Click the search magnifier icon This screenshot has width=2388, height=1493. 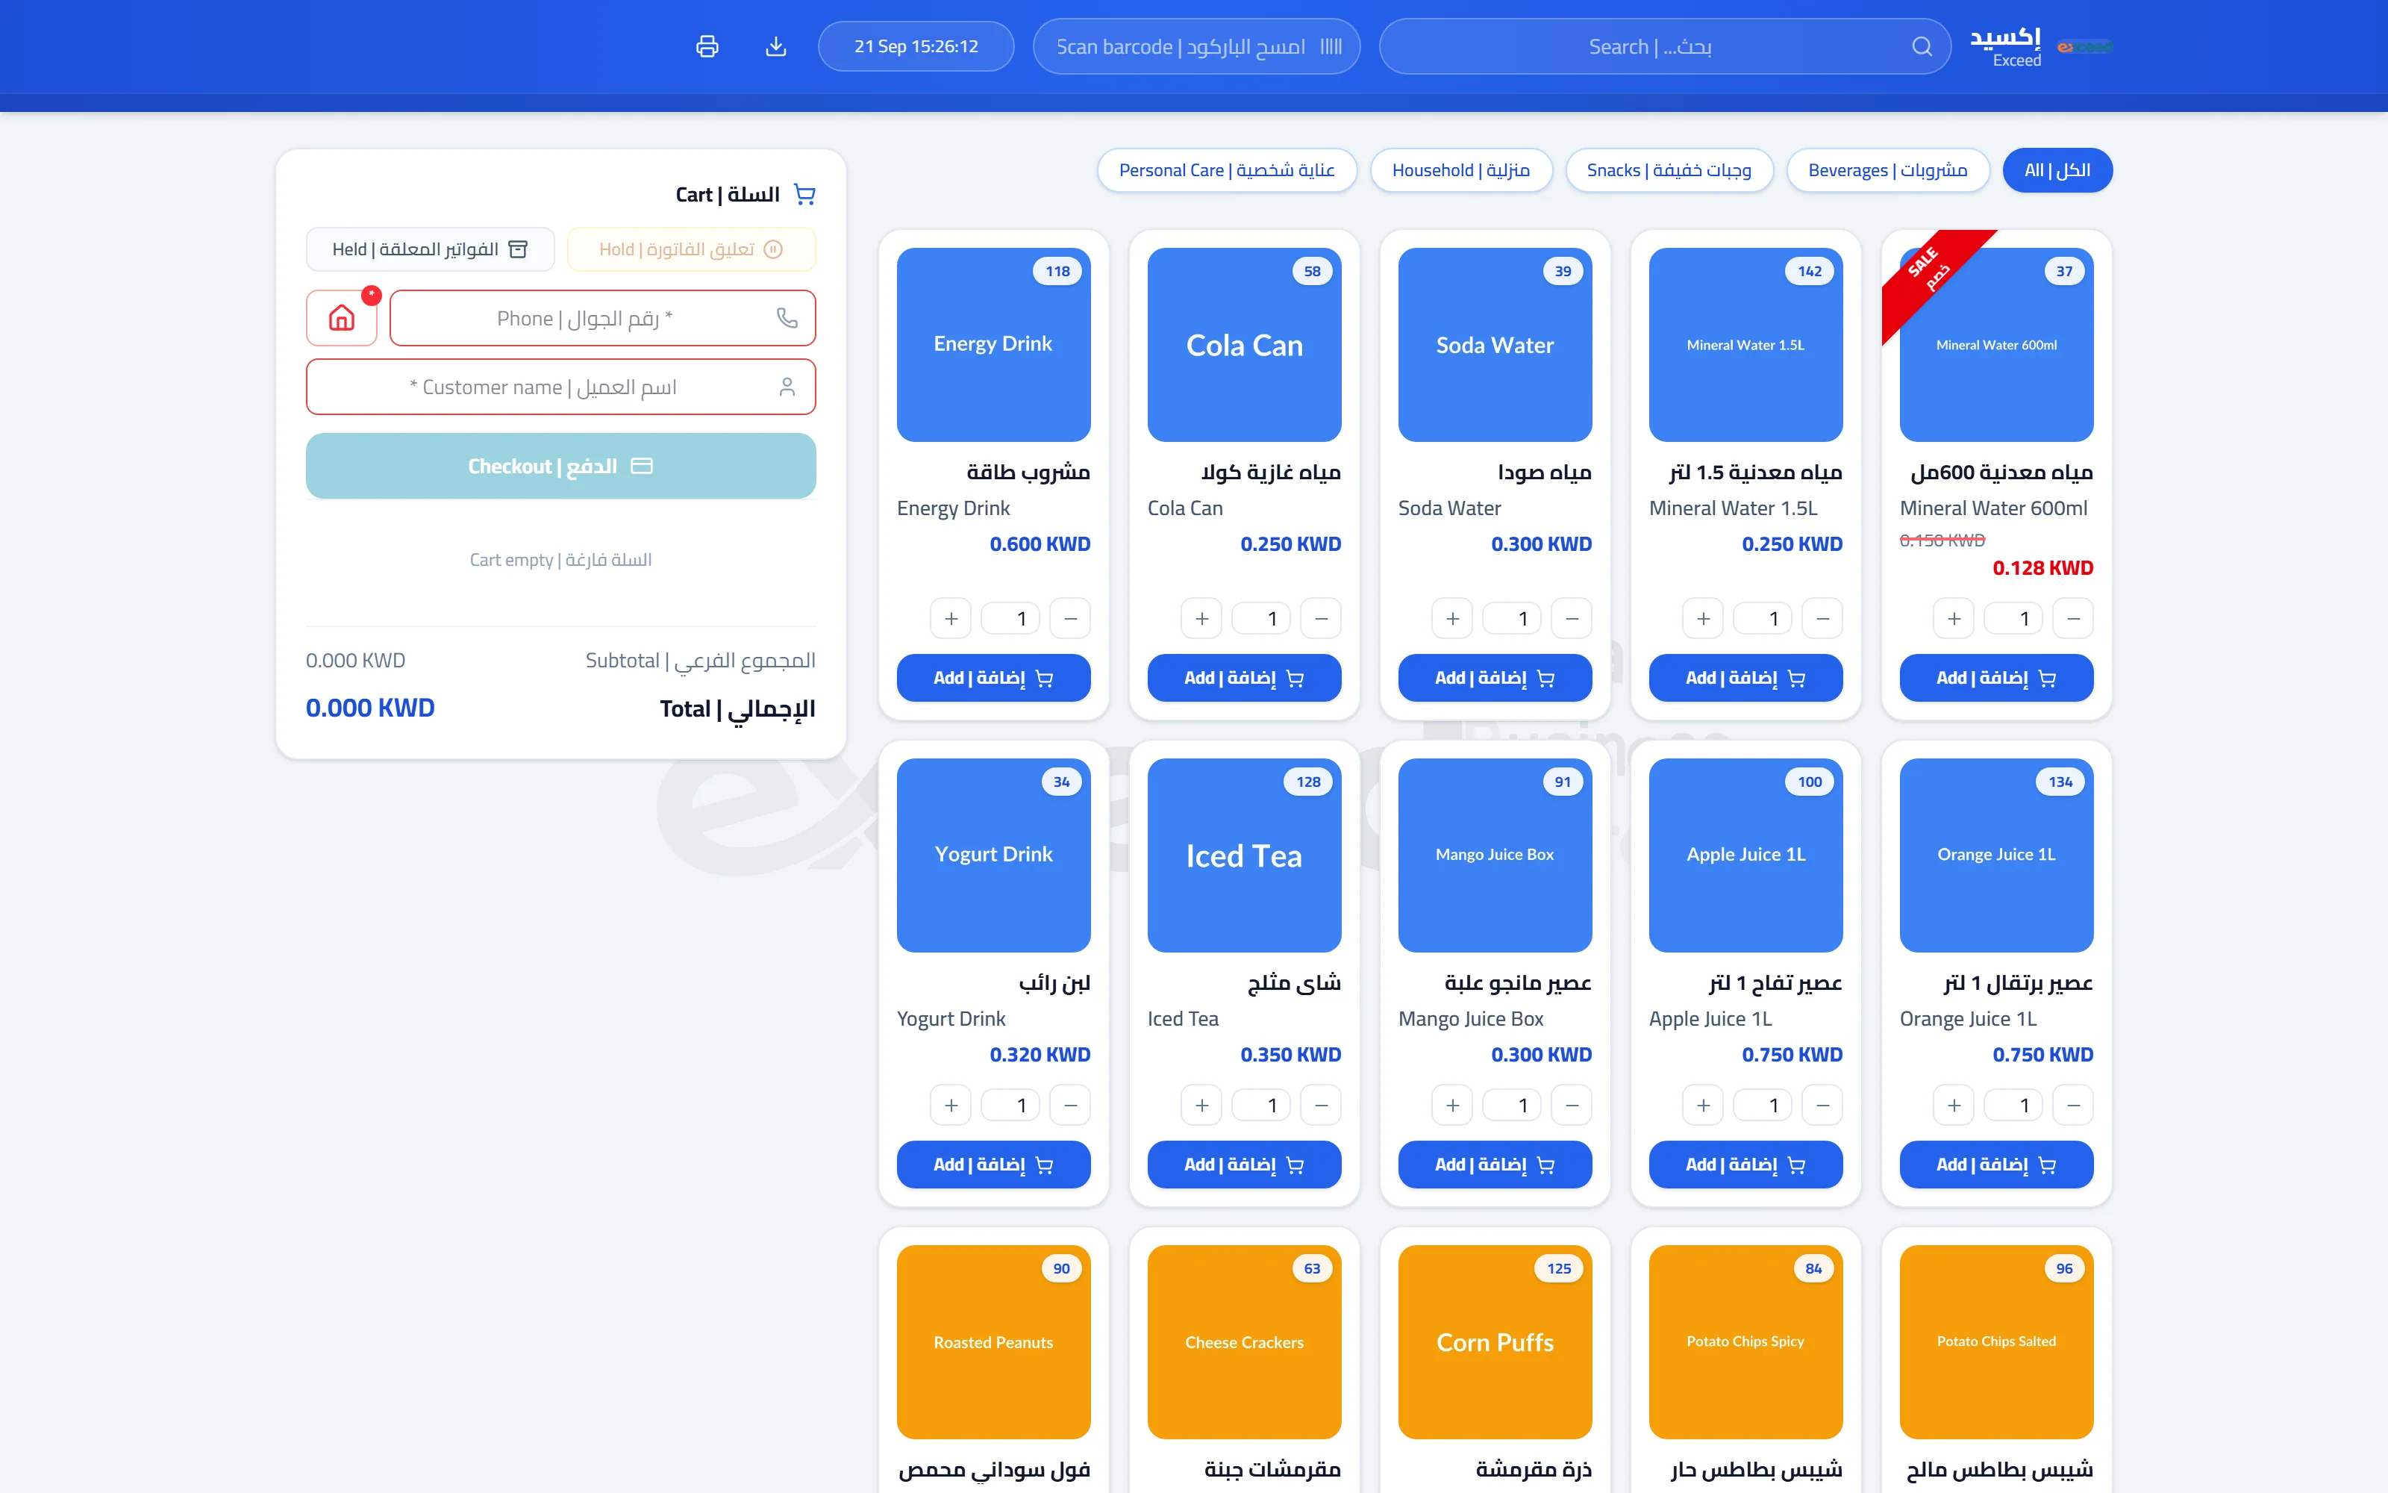(x=1922, y=46)
